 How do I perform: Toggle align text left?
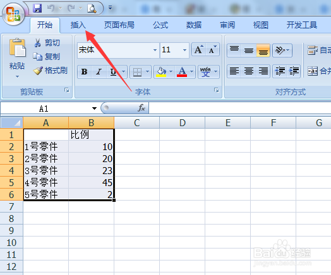coord(234,71)
